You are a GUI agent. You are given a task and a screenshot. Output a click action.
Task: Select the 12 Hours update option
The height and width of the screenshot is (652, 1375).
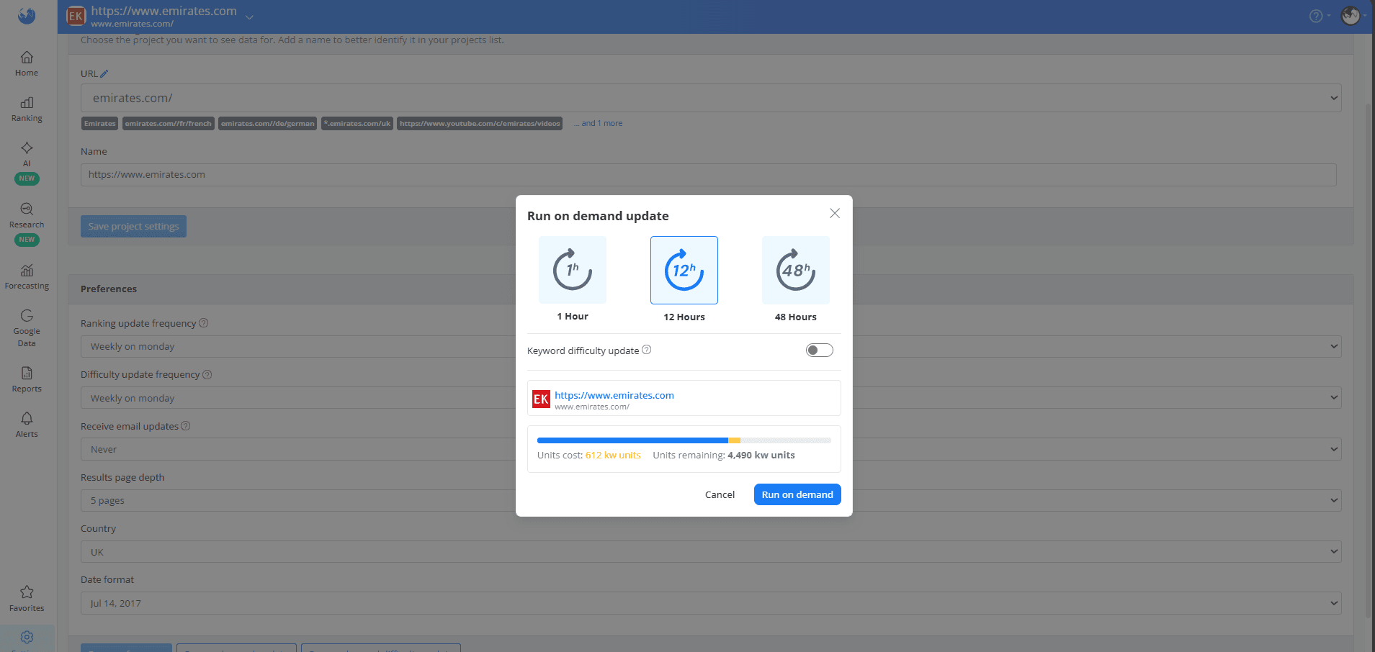point(684,271)
